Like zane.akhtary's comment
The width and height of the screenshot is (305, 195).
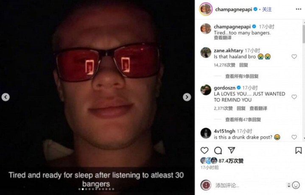coord(294,56)
